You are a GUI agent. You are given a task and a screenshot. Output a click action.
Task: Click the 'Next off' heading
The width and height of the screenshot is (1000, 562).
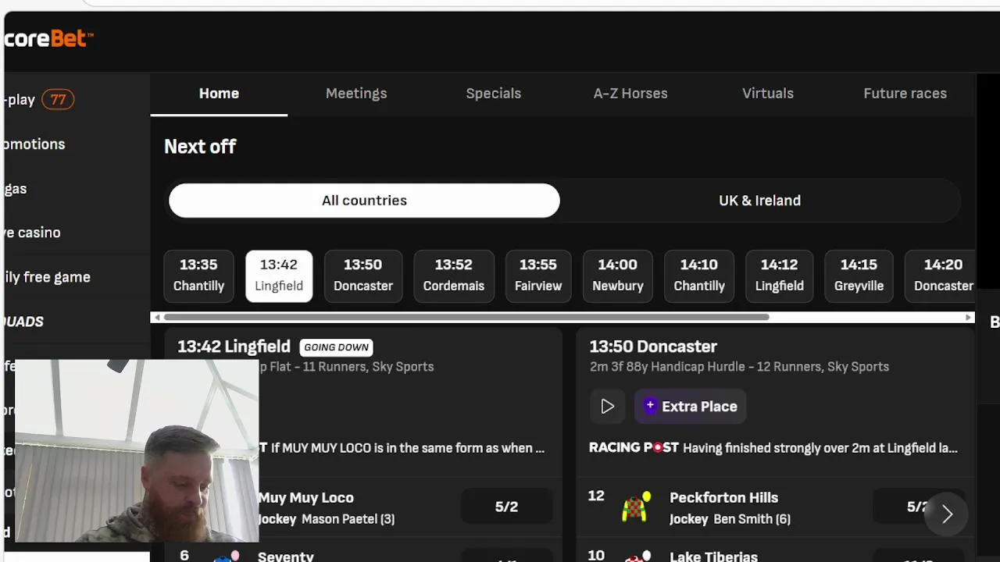200,147
